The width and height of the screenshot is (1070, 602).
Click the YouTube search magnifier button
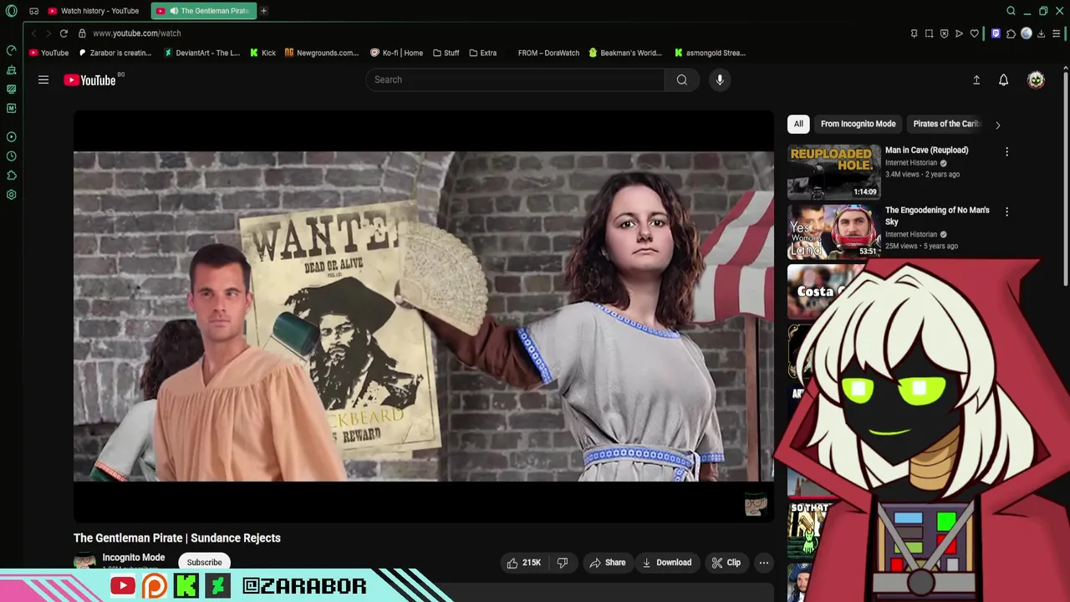(x=682, y=79)
